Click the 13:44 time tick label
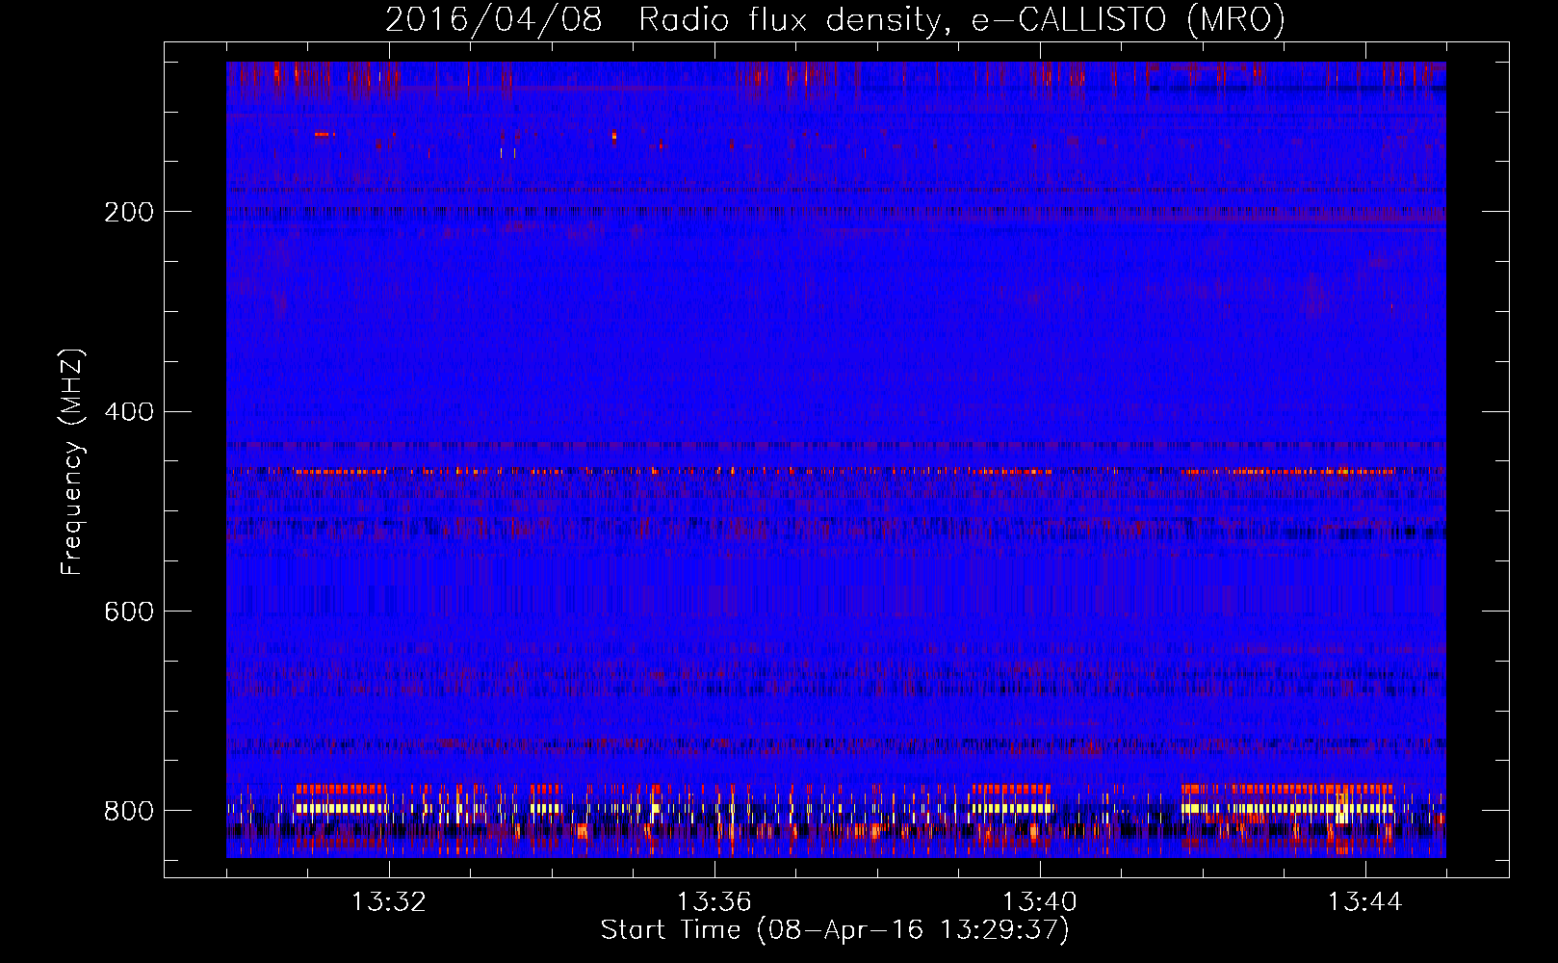The width and height of the screenshot is (1558, 963). click(1365, 902)
